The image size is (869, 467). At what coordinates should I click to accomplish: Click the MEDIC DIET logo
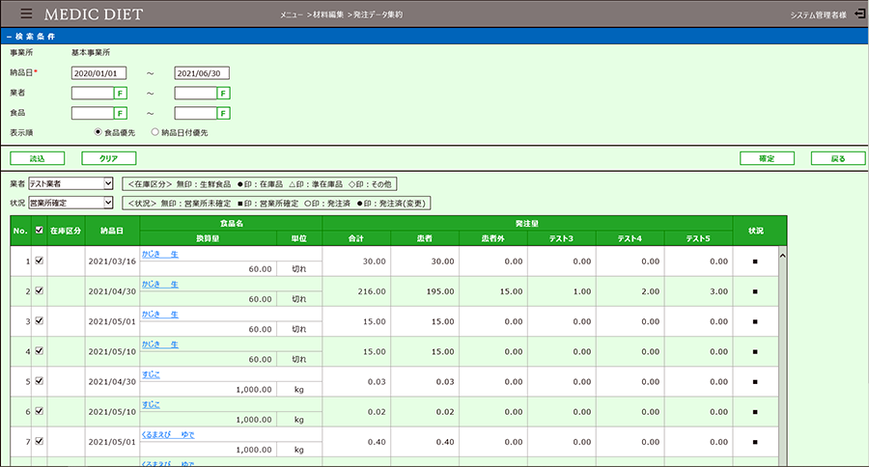[x=94, y=14]
